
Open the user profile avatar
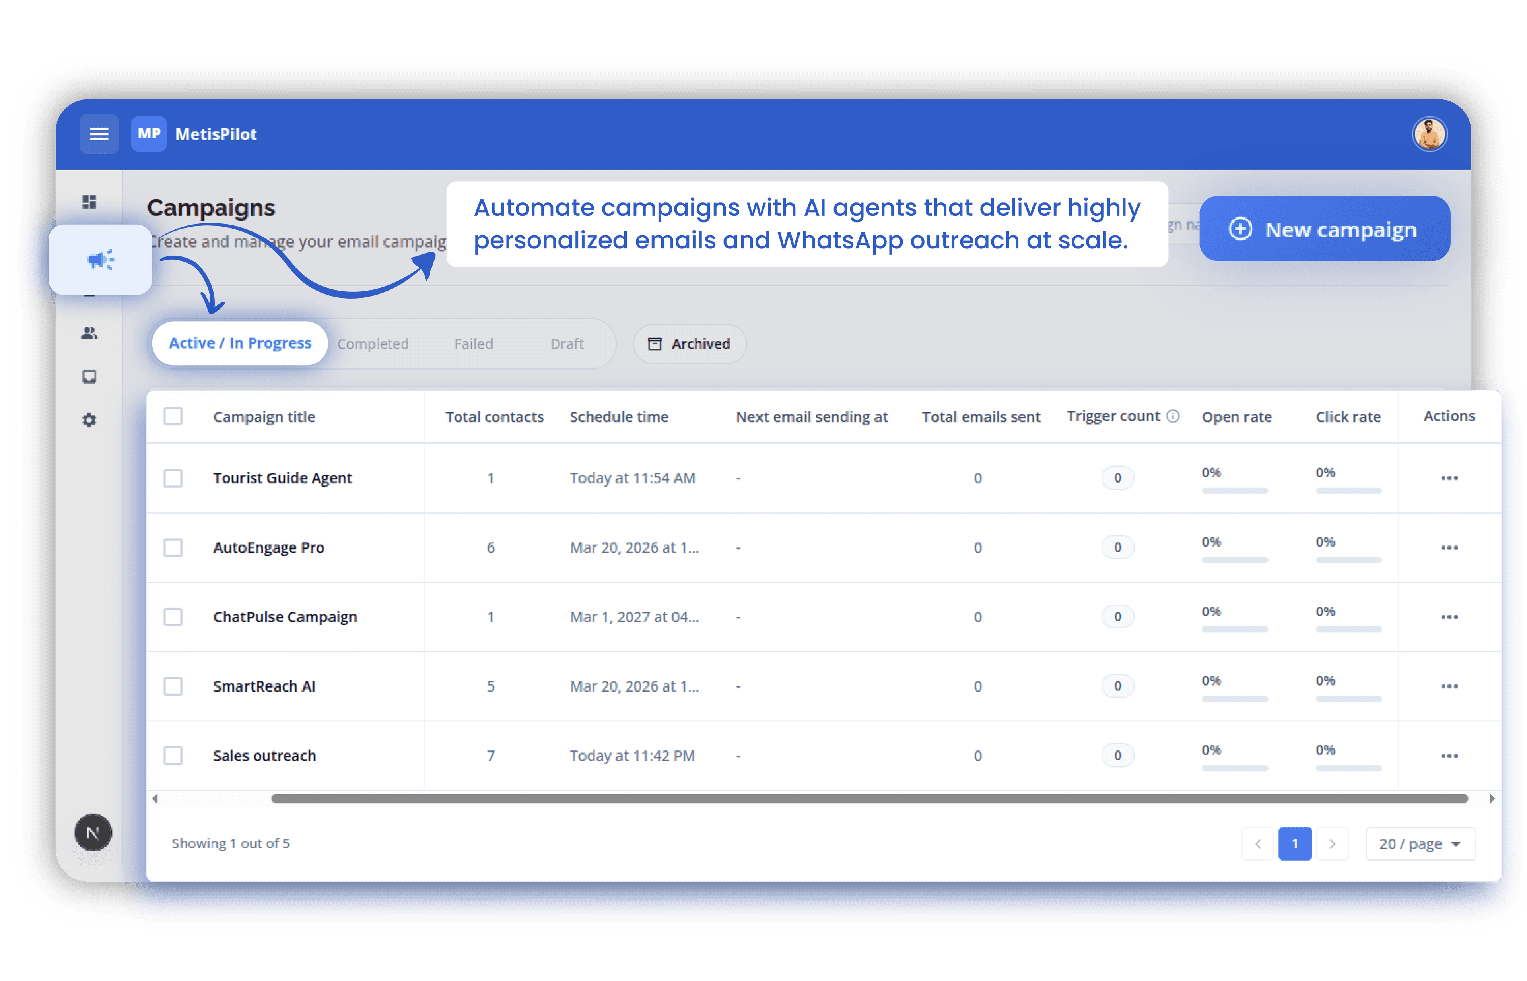pos(1430,134)
